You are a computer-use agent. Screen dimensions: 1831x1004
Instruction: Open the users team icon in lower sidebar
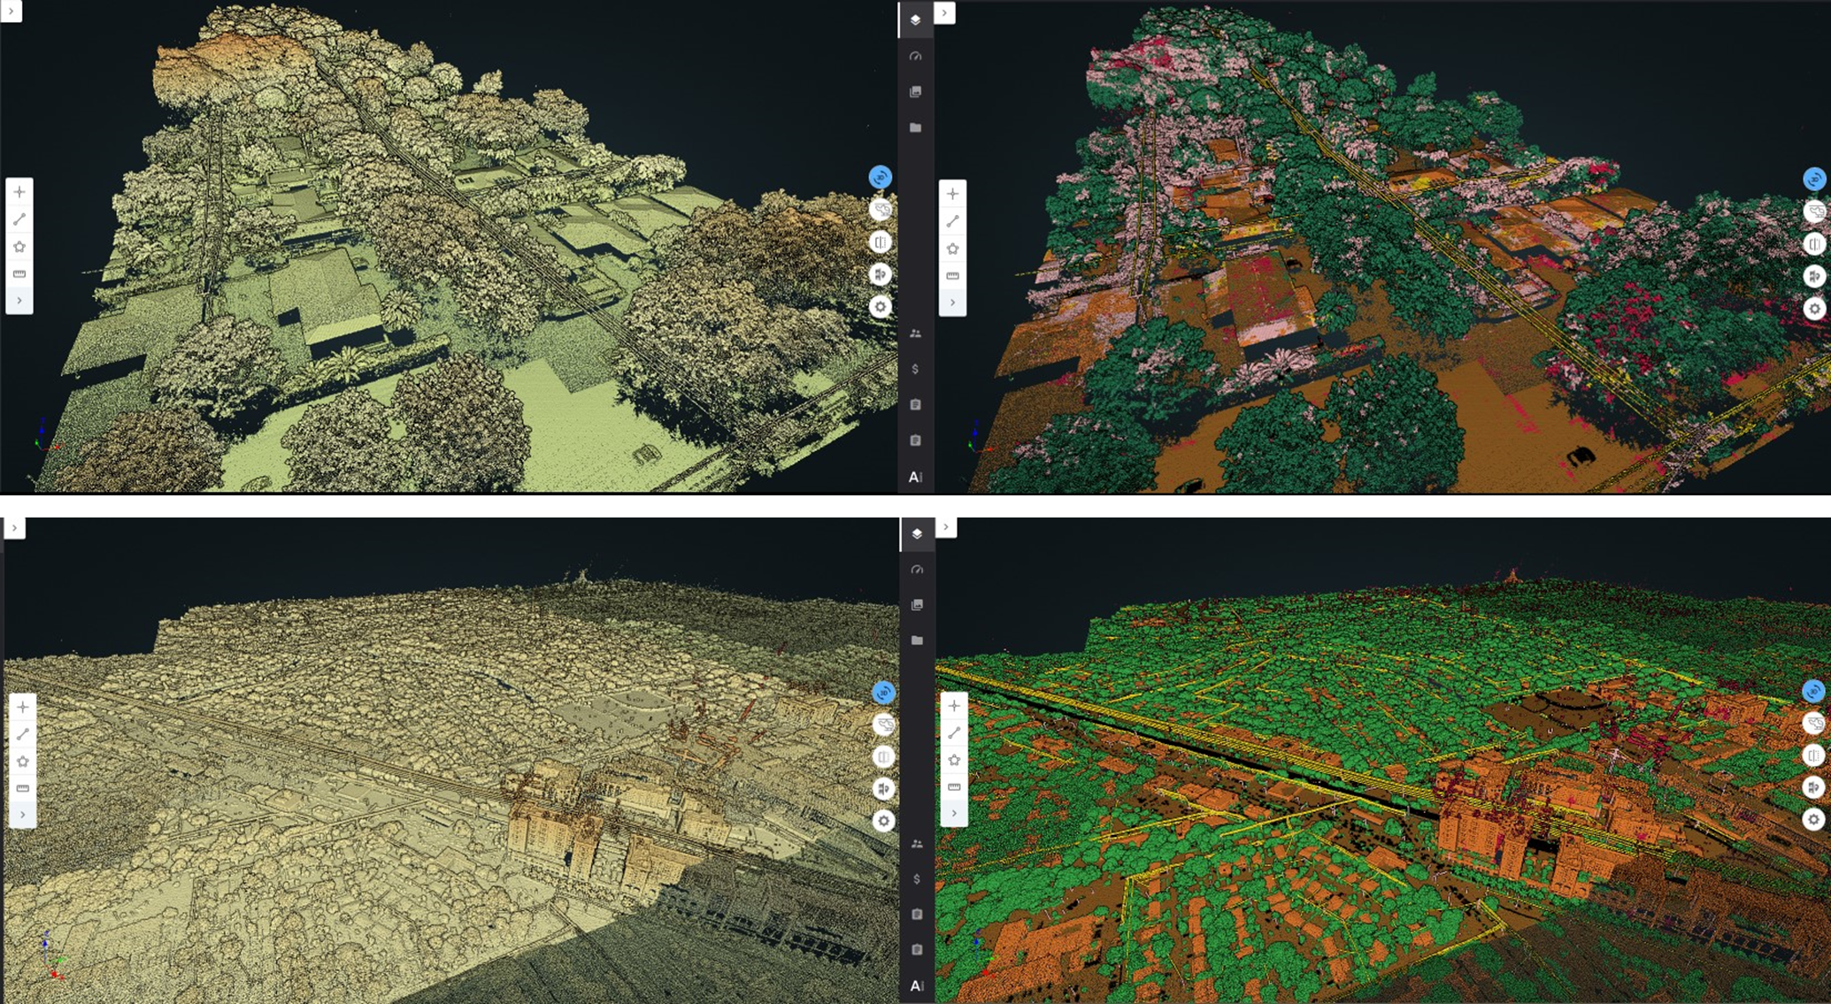(x=917, y=844)
